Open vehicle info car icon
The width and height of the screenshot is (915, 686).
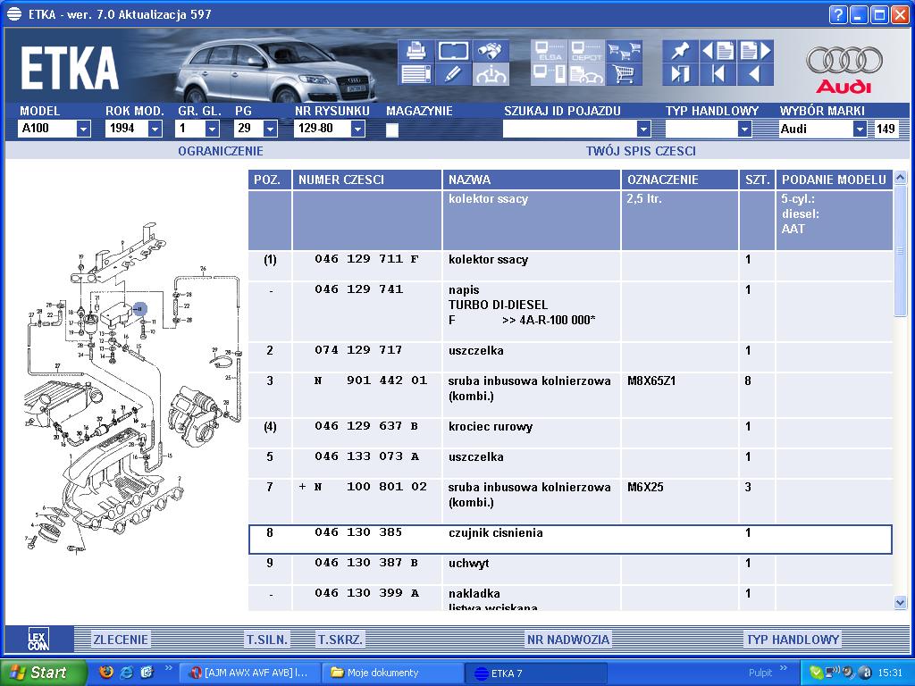[491, 74]
